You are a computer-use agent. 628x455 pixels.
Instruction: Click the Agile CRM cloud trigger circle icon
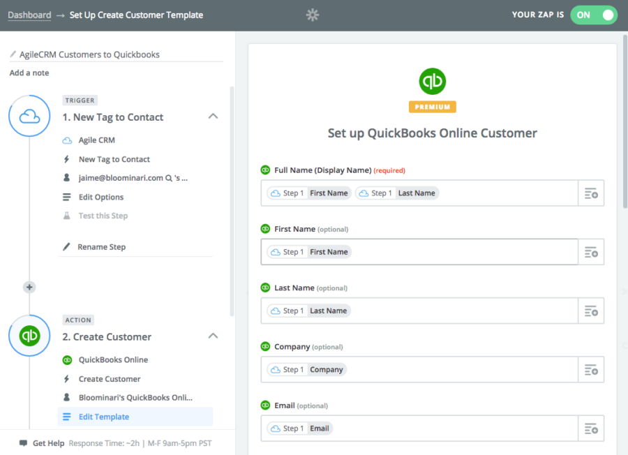[x=29, y=116]
